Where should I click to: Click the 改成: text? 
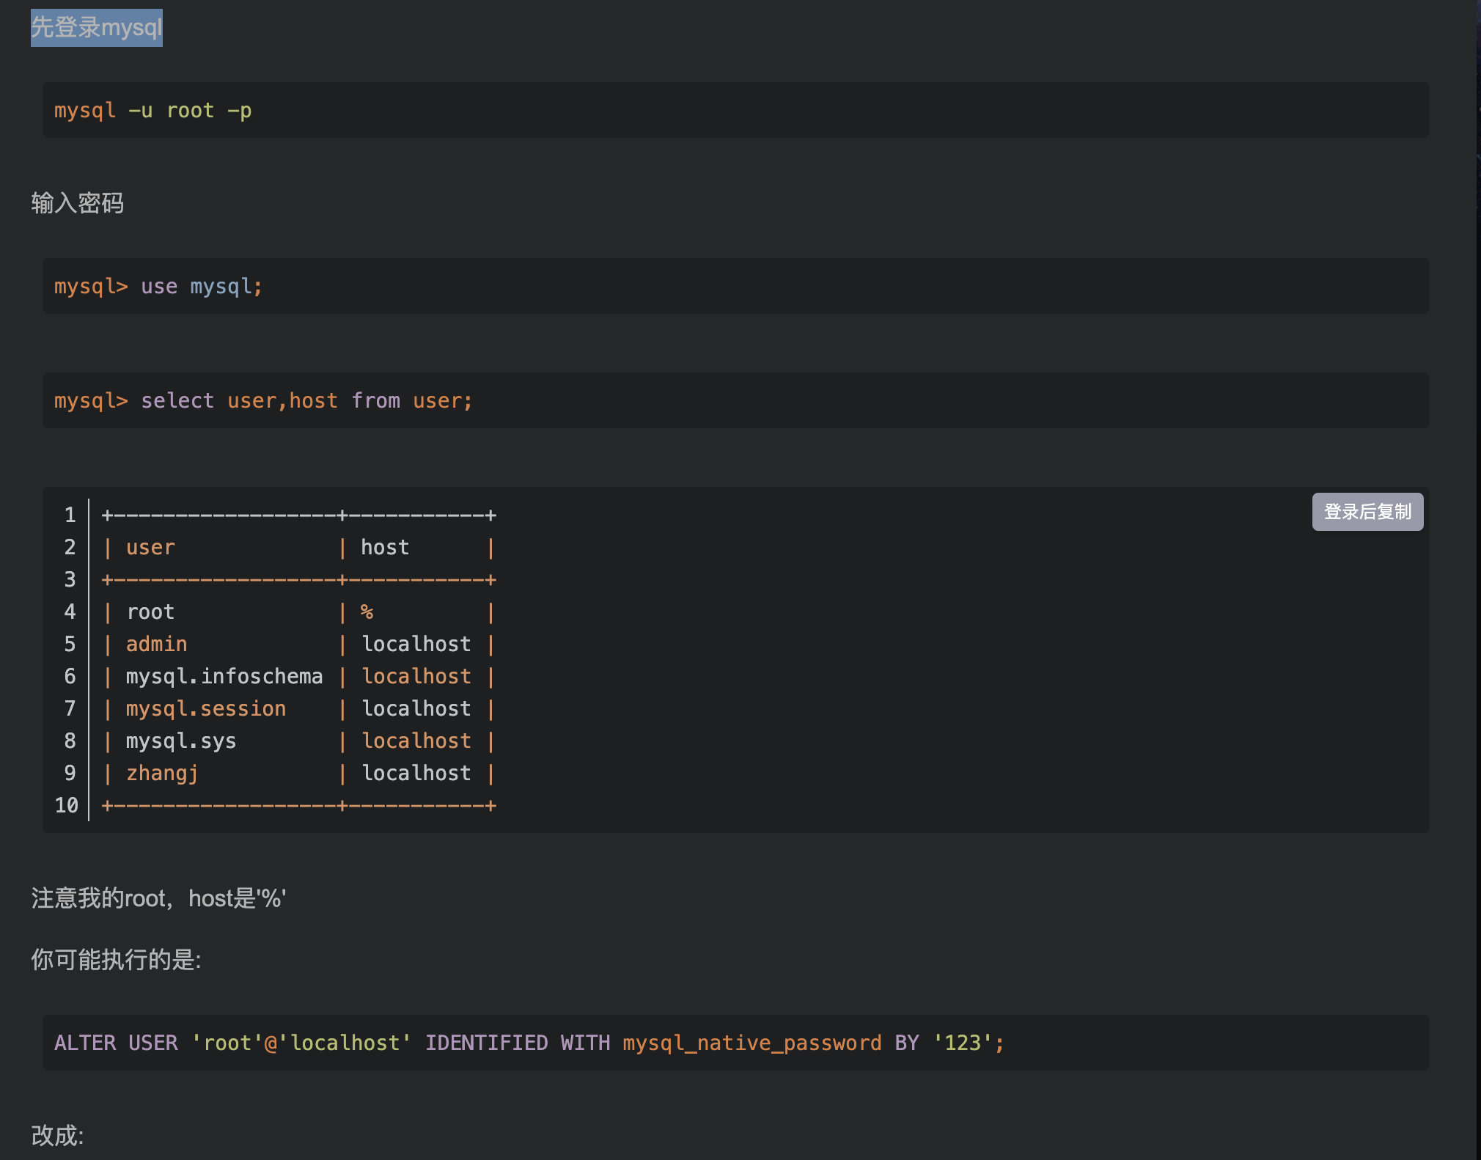click(x=57, y=1135)
